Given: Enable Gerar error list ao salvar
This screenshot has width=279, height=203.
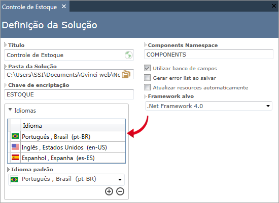Looking at the screenshot, I should point(147,78).
